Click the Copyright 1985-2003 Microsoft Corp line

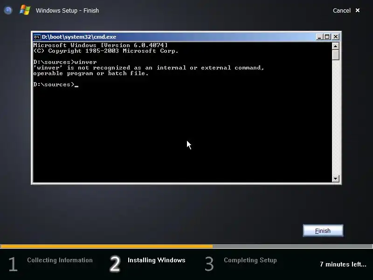[x=106, y=51]
